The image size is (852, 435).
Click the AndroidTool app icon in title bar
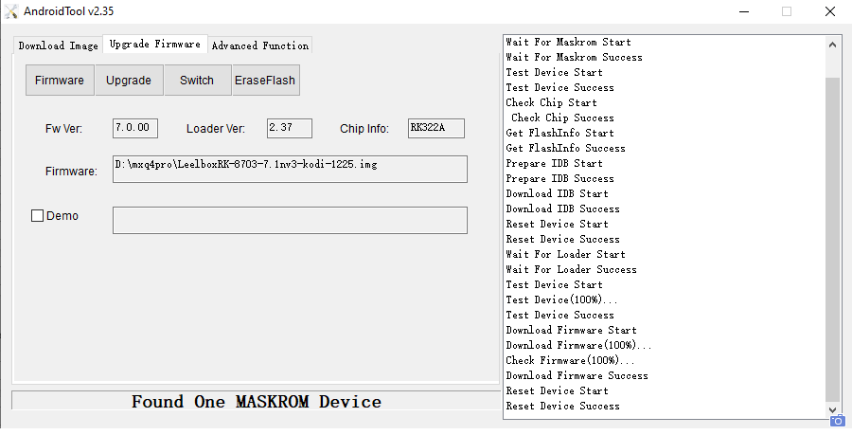(x=10, y=11)
